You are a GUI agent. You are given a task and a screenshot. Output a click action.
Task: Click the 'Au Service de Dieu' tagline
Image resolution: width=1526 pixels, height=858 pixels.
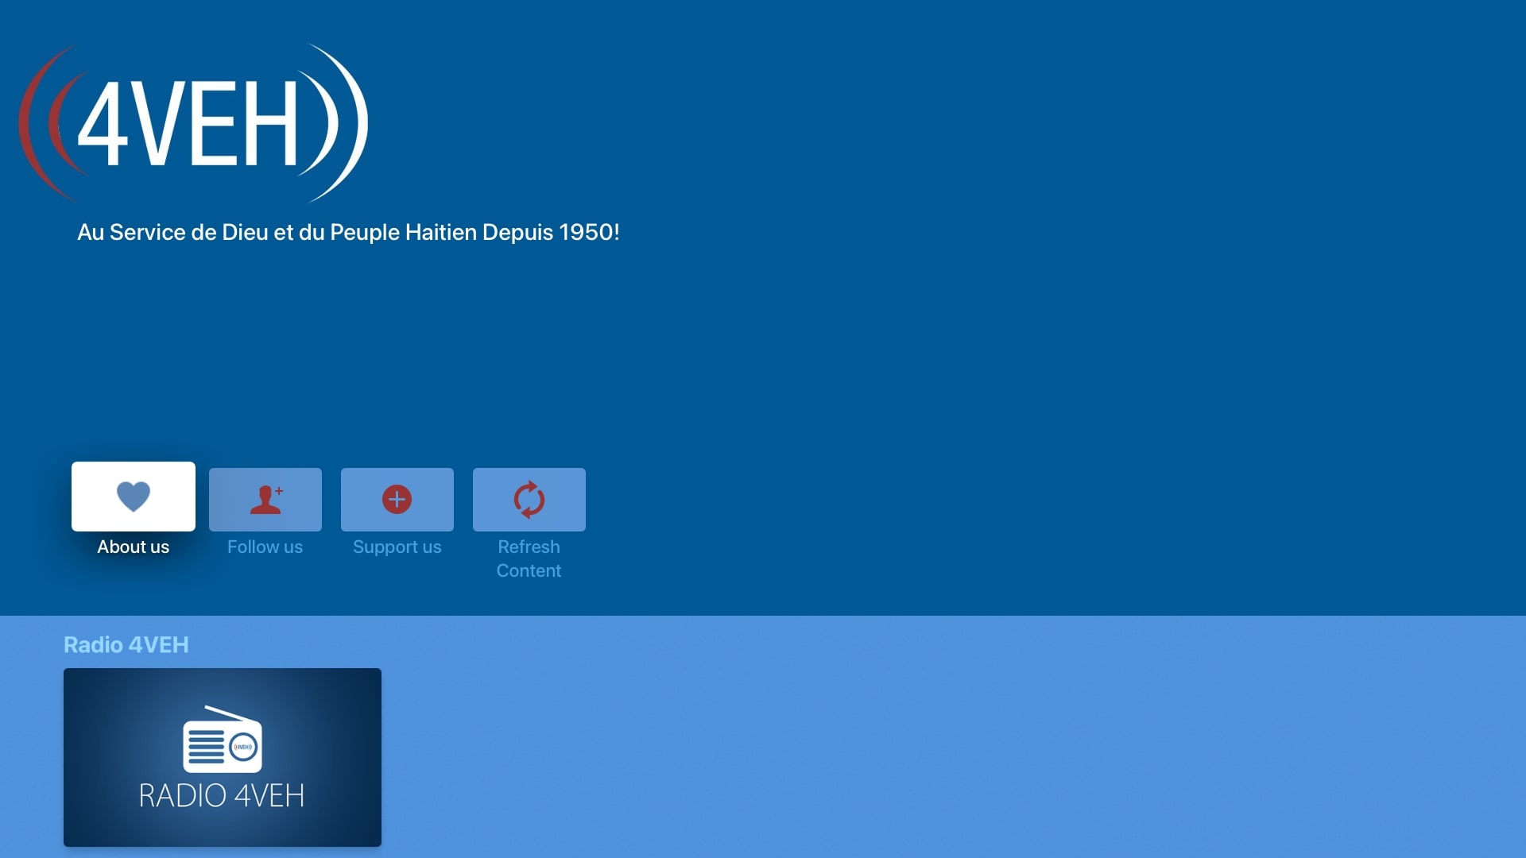pyautogui.click(x=348, y=232)
